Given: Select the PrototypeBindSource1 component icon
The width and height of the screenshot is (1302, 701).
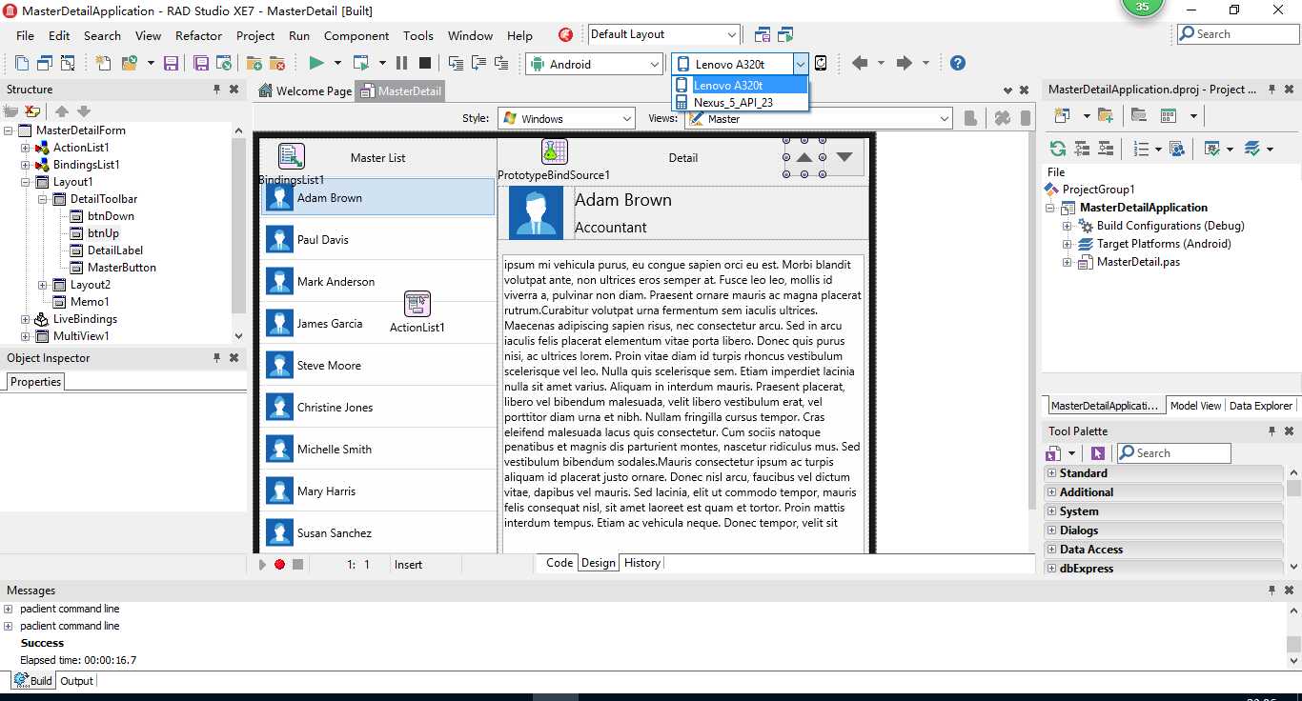Looking at the screenshot, I should pos(554,151).
